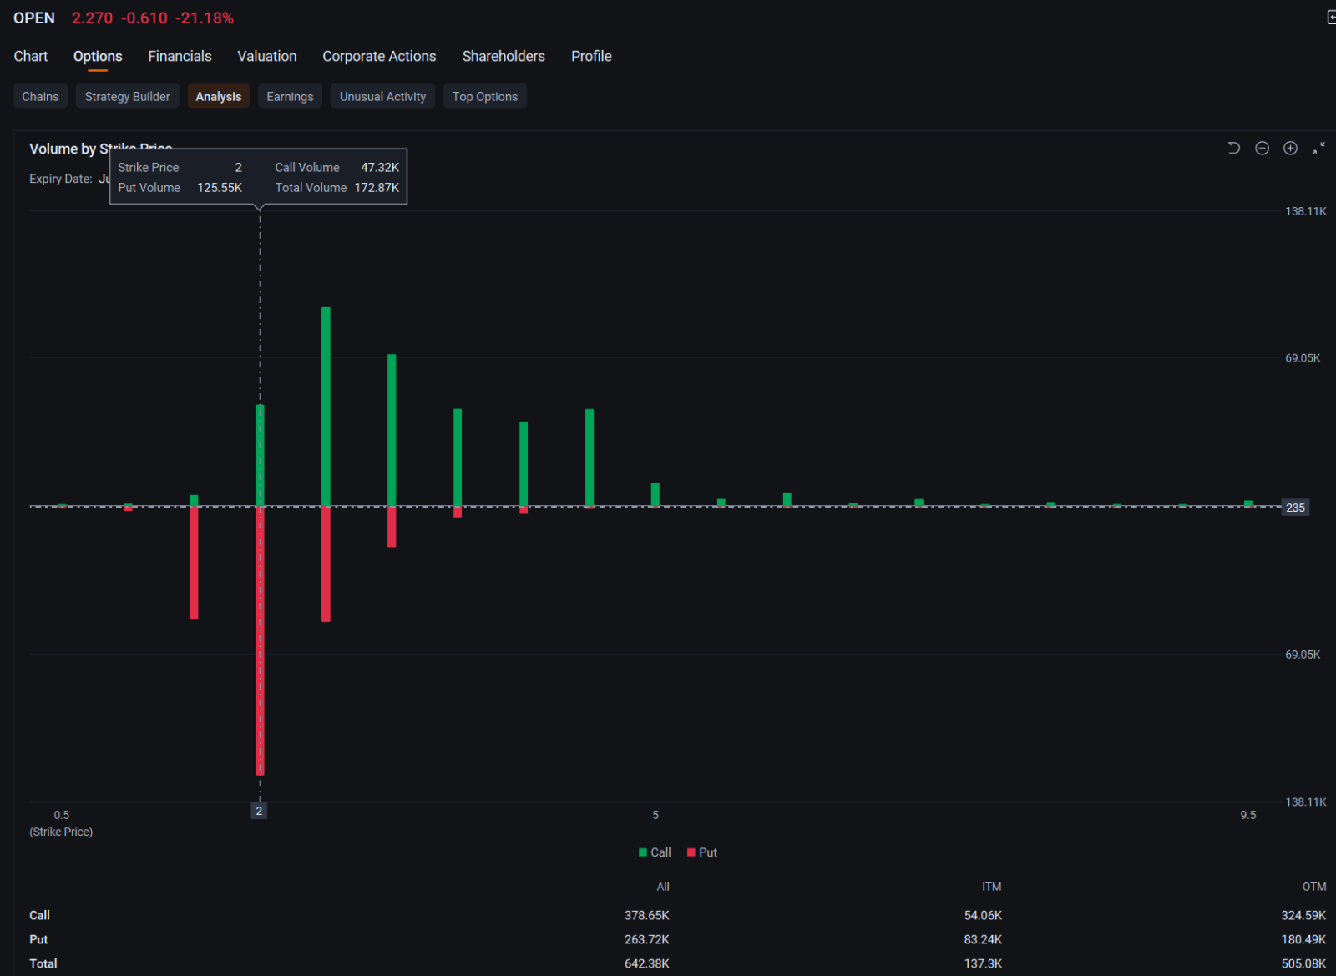Select the zoom in icon
This screenshot has height=976, width=1336.
(1290, 148)
